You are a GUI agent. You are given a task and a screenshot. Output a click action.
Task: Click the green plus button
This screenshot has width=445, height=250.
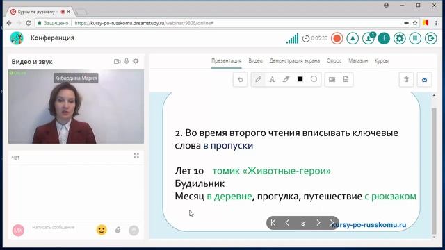[384, 38]
